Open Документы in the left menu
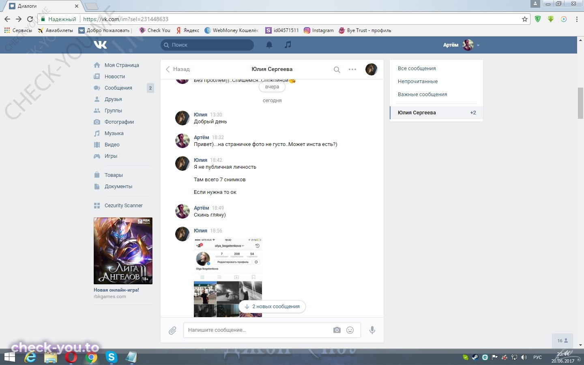This screenshot has height=365, width=584. point(118,187)
